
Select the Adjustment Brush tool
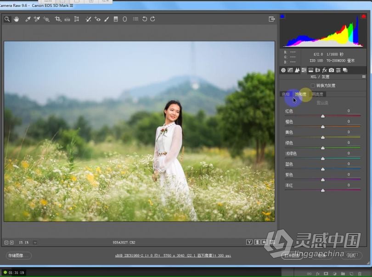coord(107,19)
